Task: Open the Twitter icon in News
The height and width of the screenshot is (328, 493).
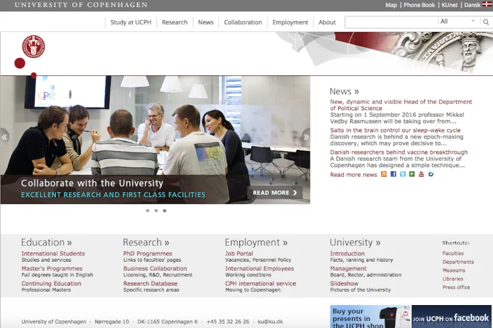Action: click(403, 174)
